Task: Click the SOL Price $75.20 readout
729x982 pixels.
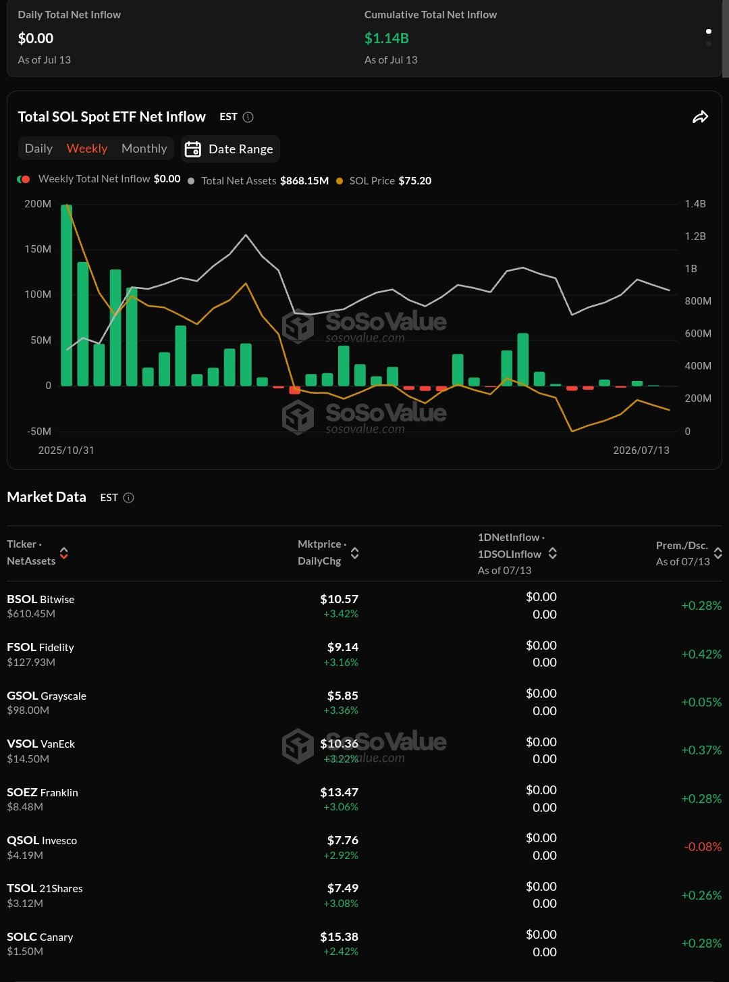Action: [x=415, y=180]
